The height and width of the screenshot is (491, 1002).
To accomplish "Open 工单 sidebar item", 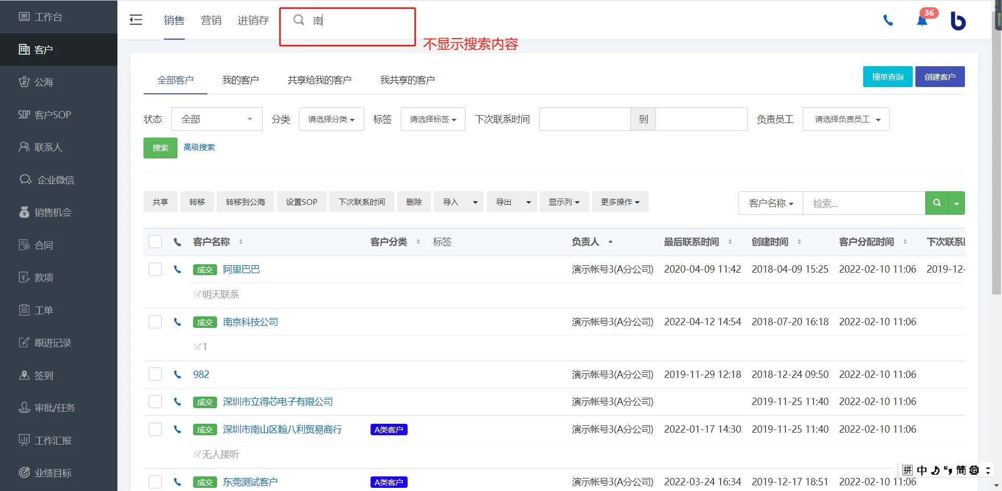I will click(x=58, y=310).
